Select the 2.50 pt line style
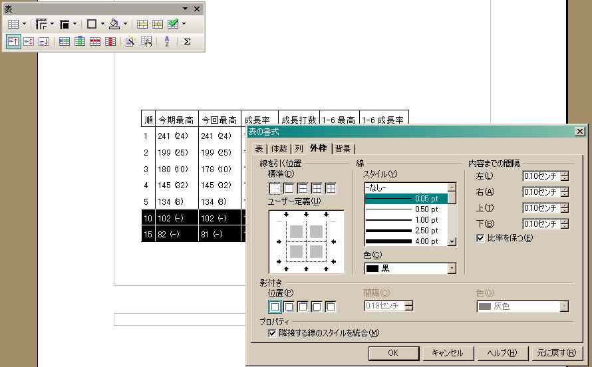Image resolution: width=592 pixels, height=367 pixels. coord(406,230)
